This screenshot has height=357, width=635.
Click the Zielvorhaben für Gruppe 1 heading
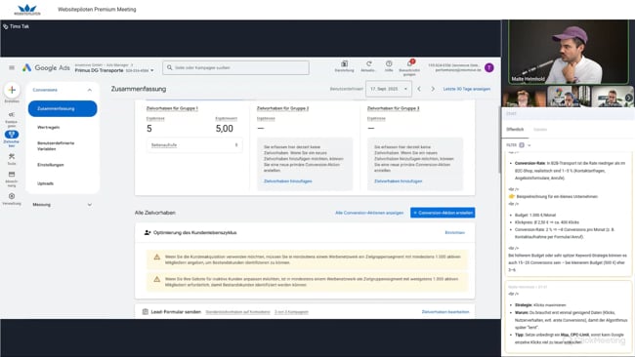point(172,108)
